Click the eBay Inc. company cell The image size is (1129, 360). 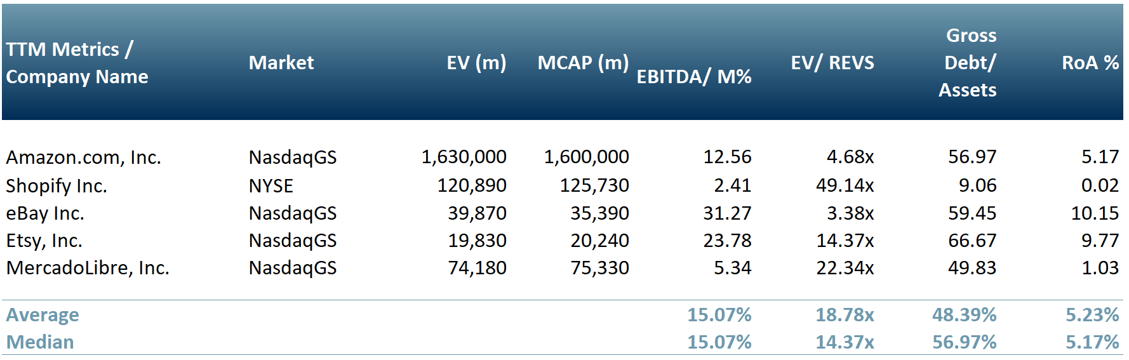(45, 213)
